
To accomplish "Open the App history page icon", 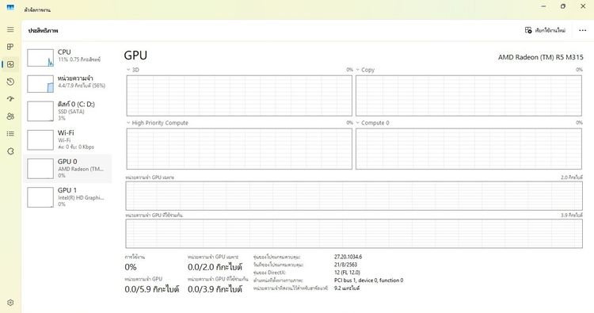I will coord(10,82).
